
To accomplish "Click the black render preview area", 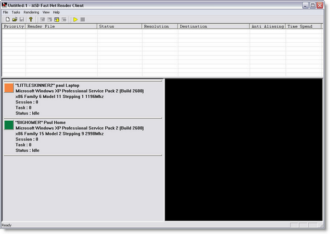I will tap(244, 150).
